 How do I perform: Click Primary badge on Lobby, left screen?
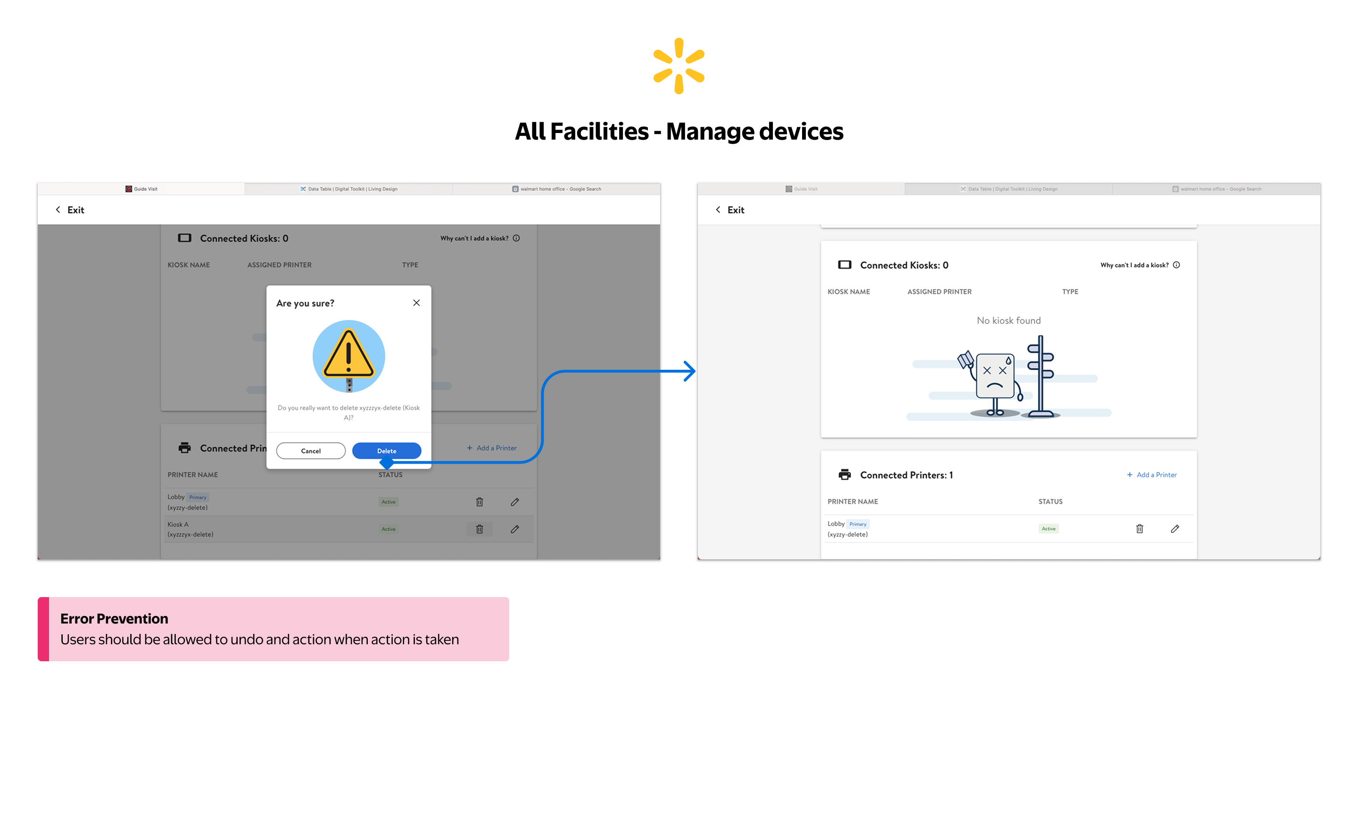click(x=198, y=498)
